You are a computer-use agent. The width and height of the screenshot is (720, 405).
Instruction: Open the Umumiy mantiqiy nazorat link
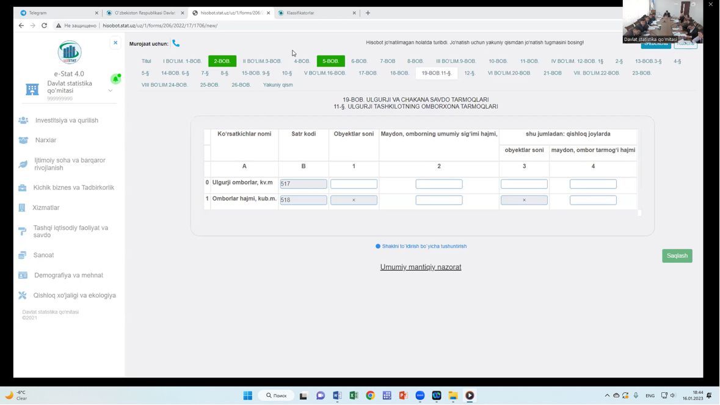click(x=420, y=268)
